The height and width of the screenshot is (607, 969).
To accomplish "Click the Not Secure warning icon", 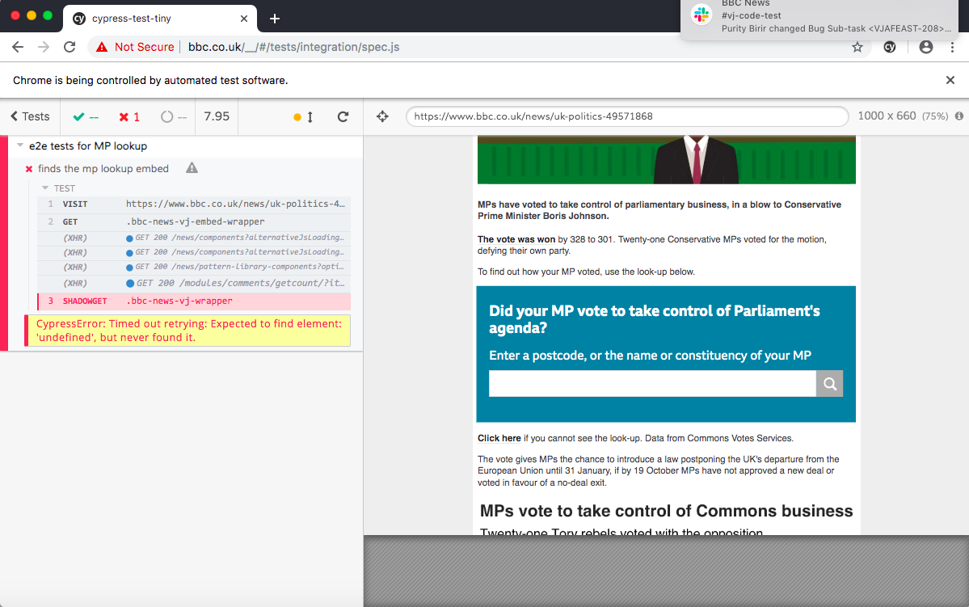I will point(102,47).
